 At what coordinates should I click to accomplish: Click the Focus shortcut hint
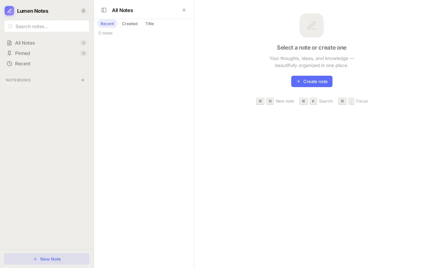(x=353, y=101)
